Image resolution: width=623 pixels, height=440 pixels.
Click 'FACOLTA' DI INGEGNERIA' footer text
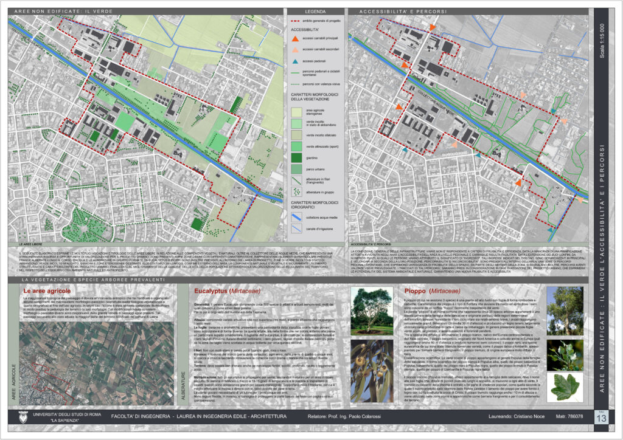[x=141, y=416]
